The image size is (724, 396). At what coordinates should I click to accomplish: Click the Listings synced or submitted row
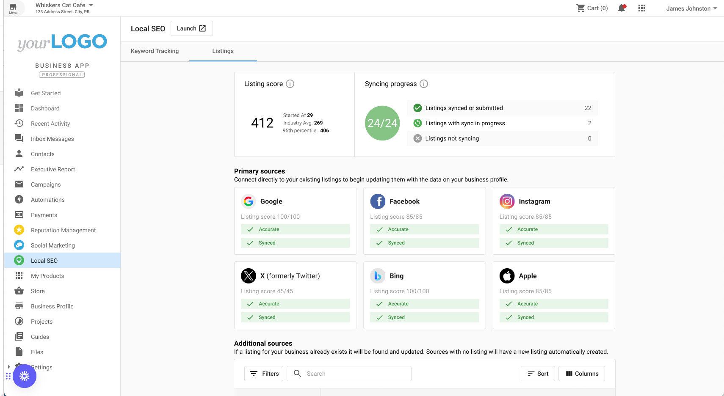point(503,108)
